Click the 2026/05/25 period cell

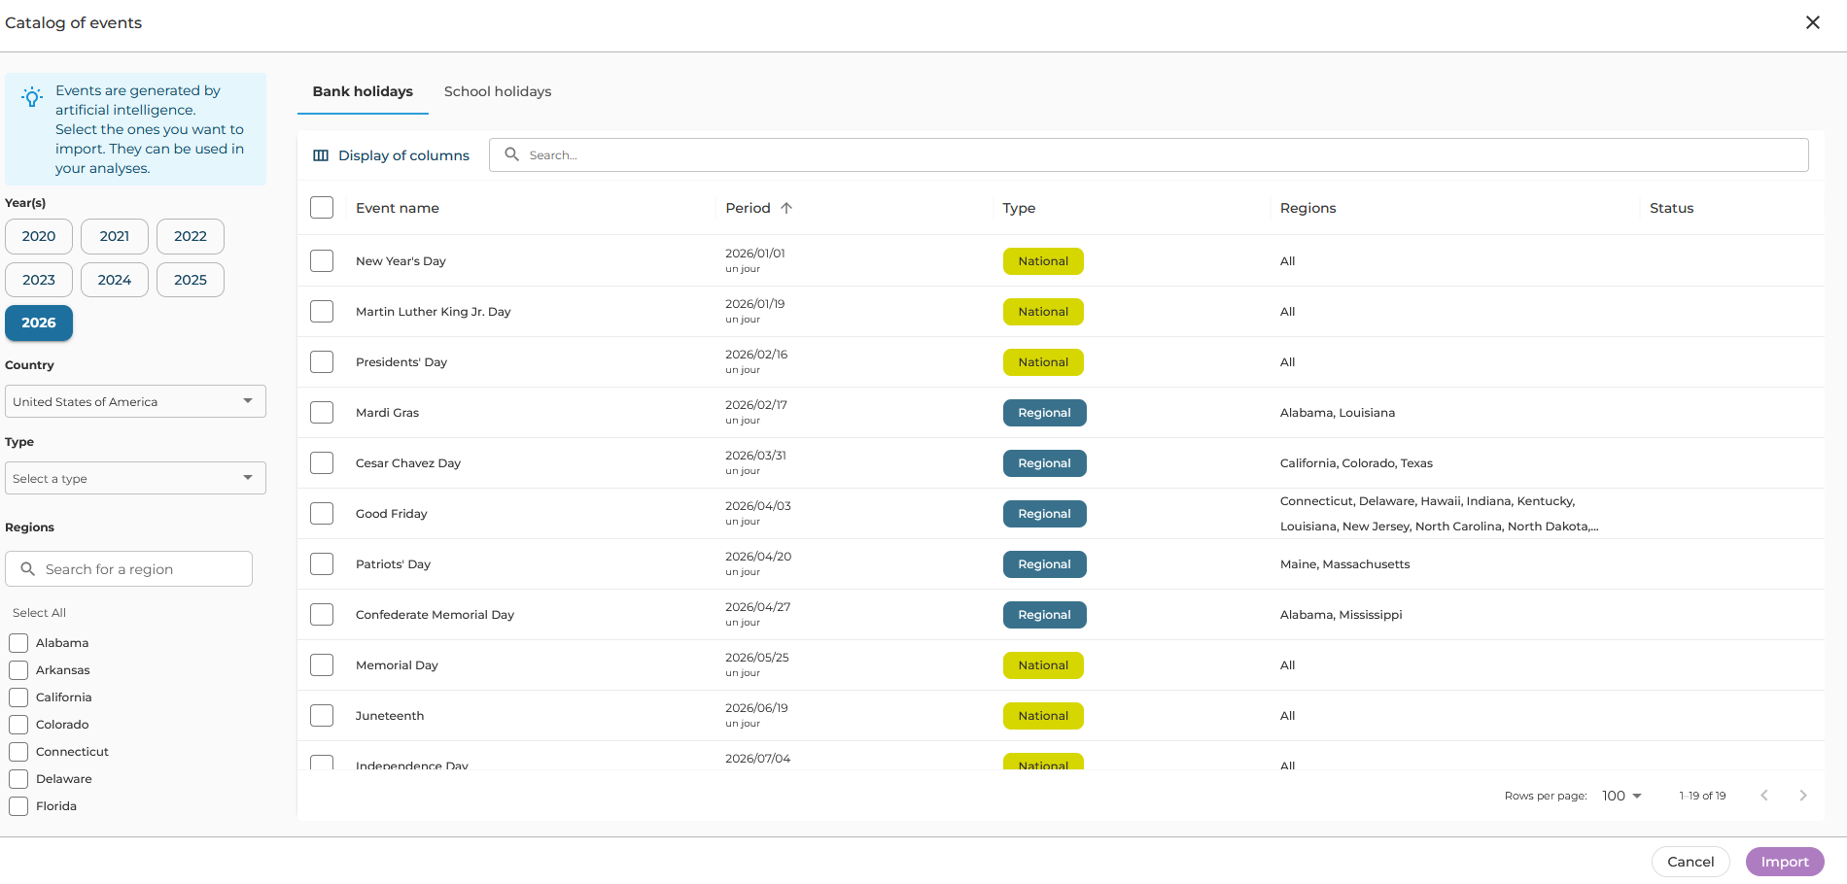click(757, 664)
